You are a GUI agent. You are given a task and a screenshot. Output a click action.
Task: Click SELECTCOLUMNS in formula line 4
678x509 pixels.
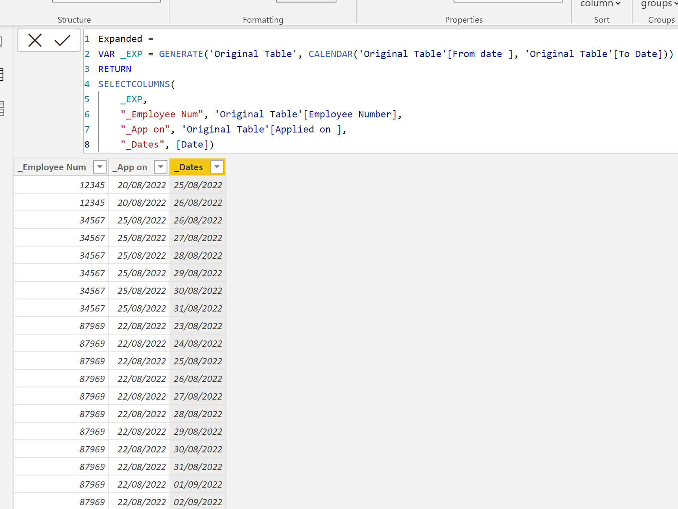(134, 84)
